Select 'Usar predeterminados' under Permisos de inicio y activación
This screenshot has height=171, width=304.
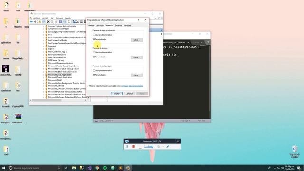pyautogui.click(x=94, y=35)
